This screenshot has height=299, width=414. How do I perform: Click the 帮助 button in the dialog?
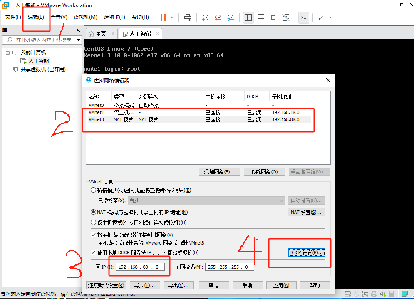315,285
